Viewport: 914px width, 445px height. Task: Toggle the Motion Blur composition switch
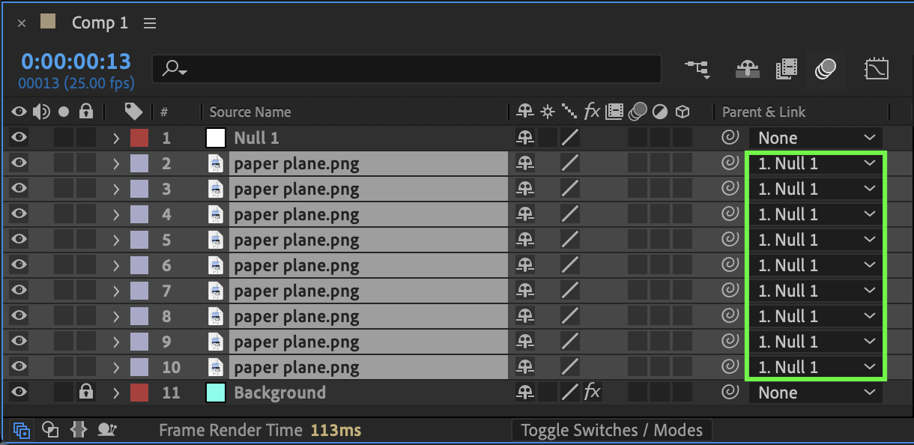(x=826, y=70)
